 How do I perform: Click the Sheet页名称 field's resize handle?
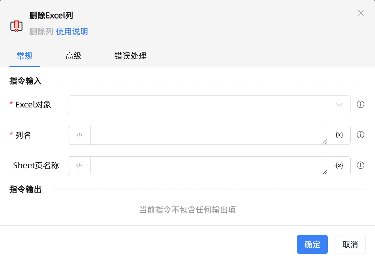pyautogui.click(x=325, y=172)
